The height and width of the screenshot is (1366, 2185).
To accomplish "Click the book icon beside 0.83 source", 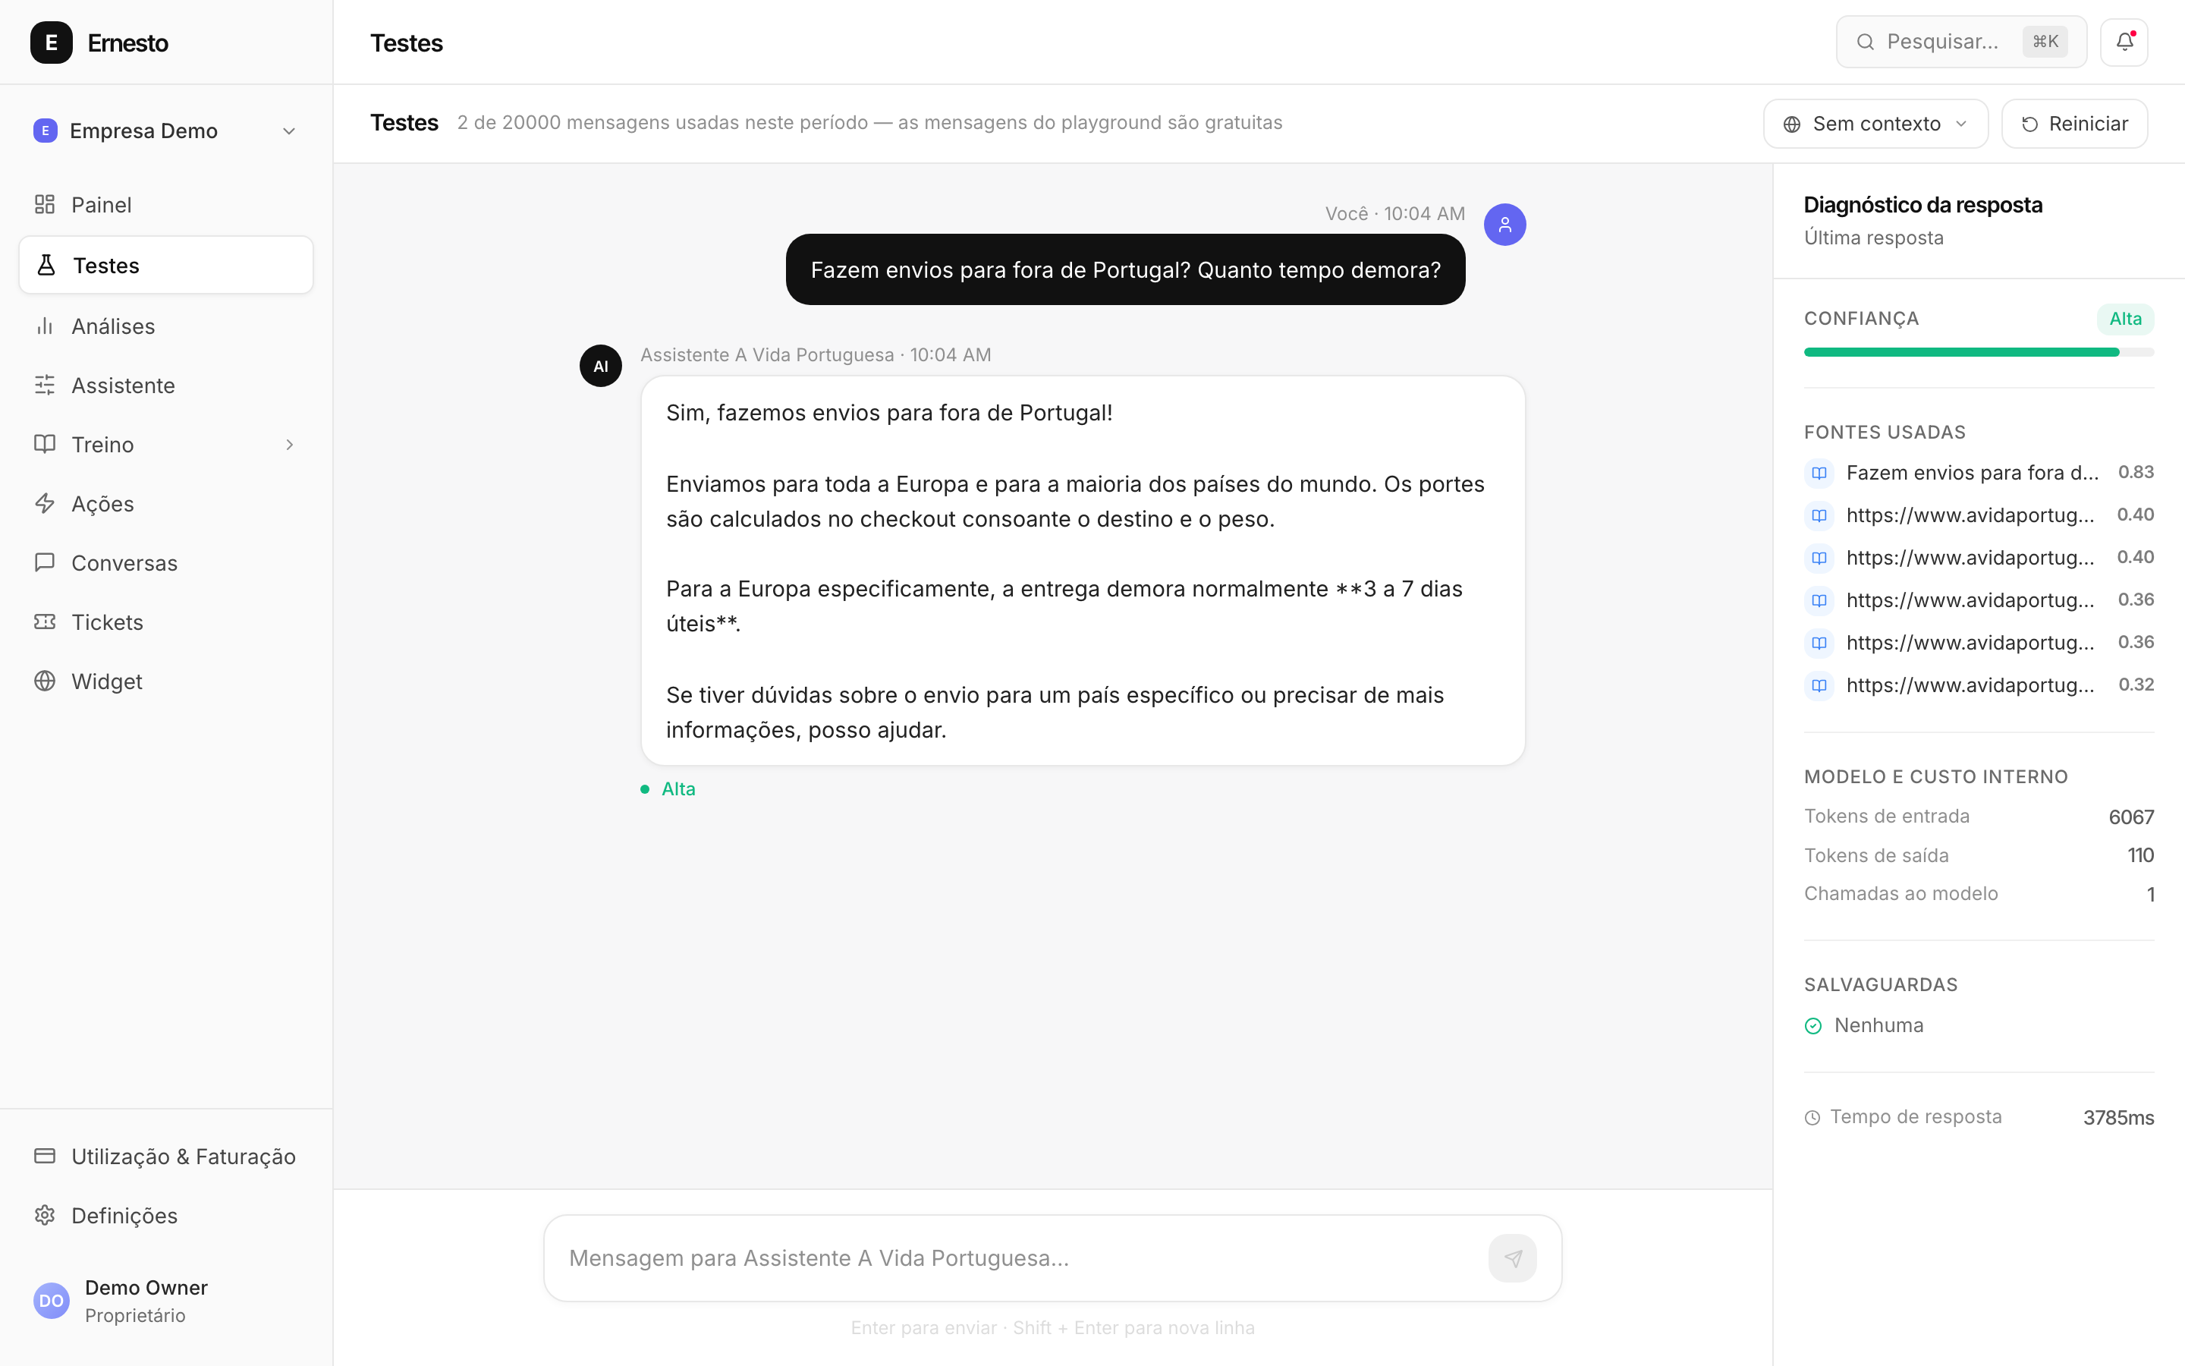I will [1819, 473].
